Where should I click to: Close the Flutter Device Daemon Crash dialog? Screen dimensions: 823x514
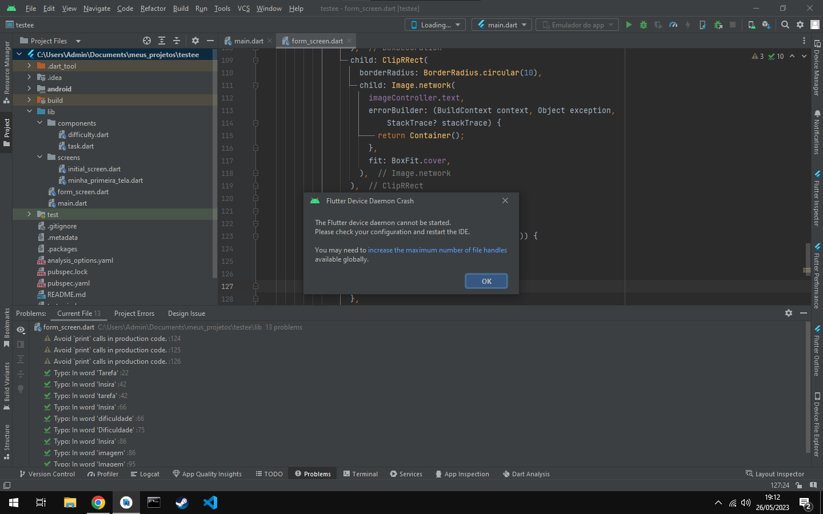(x=505, y=200)
